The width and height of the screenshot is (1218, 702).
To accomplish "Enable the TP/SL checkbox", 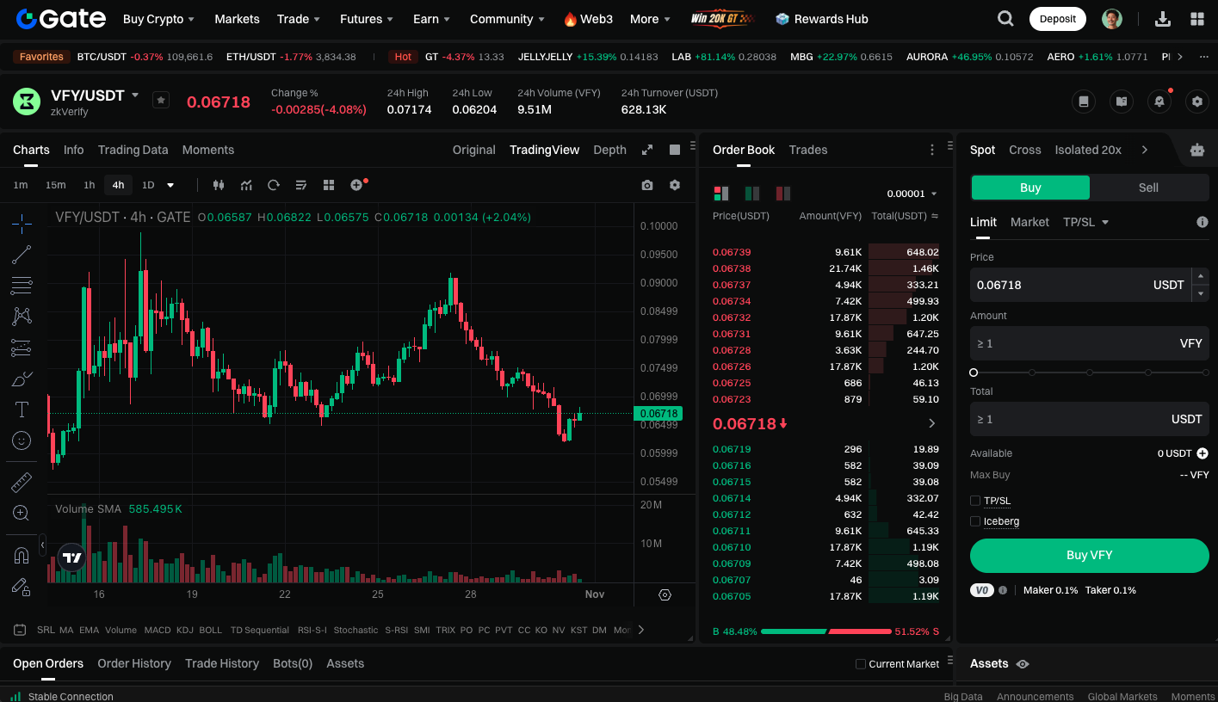I will point(975,501).
